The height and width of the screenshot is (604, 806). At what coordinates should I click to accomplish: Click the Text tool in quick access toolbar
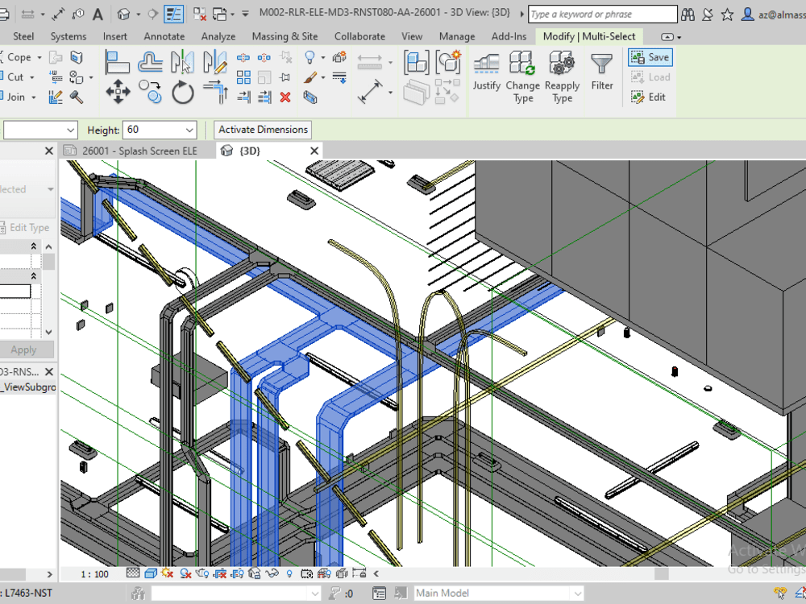click(x=98, y=14)
